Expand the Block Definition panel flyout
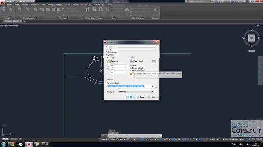 tap(30, 18)
